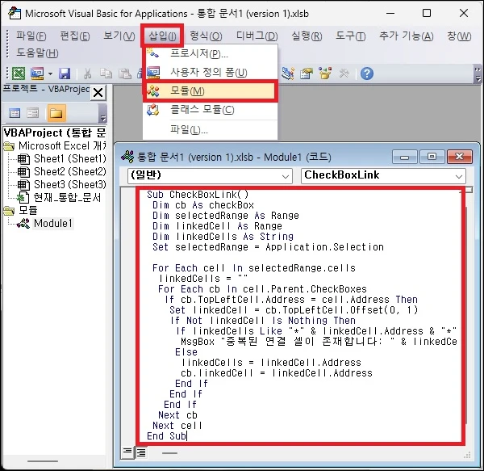Click the Save floppy disk icon
Screen dimensions: 484x471
pos(65,74)
